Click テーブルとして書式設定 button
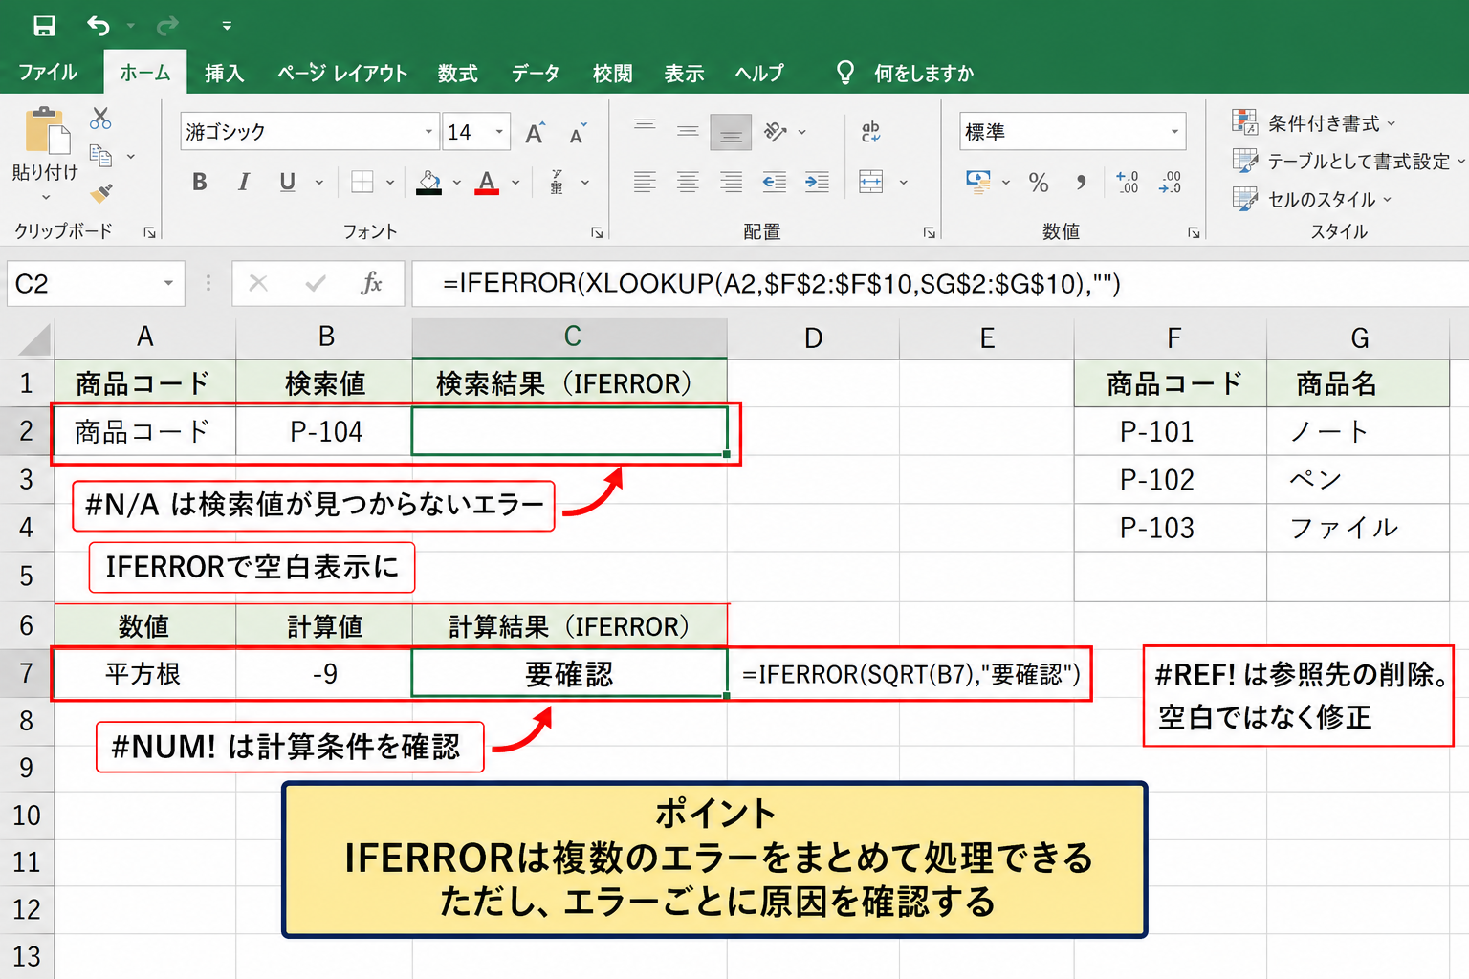1469x979 pixels. click(x=1348, y=161)
